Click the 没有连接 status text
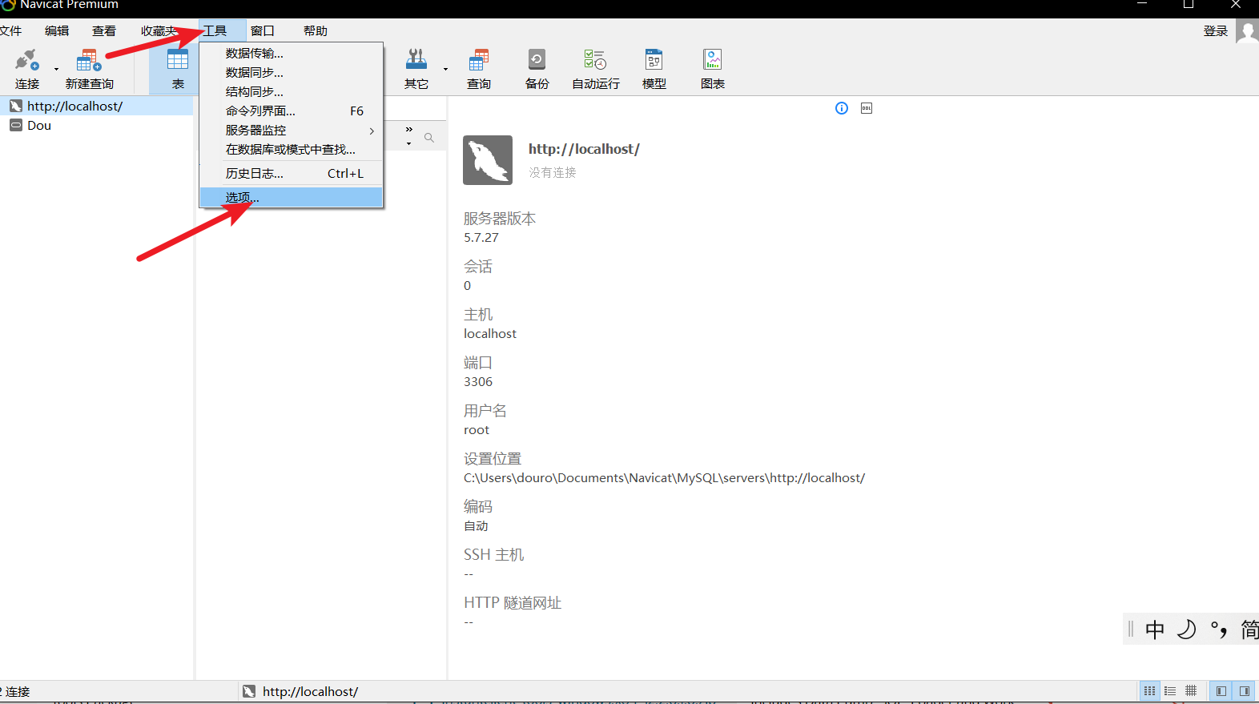The height and width of the screenshot is (704, 1259). pos(553,172)
